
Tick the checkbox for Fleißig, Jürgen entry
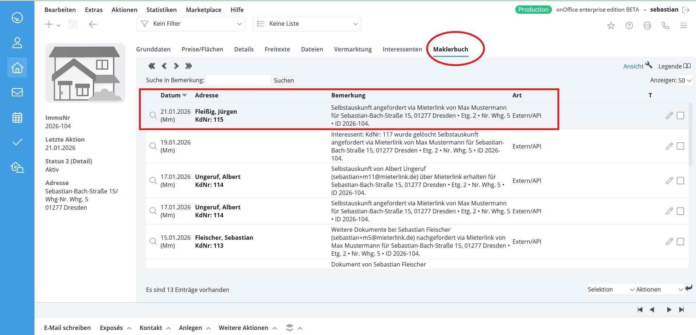tap(680, 116)
